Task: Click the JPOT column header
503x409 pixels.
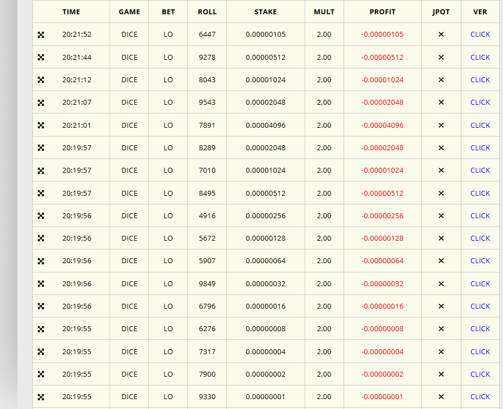Action: tap(441, 12)
